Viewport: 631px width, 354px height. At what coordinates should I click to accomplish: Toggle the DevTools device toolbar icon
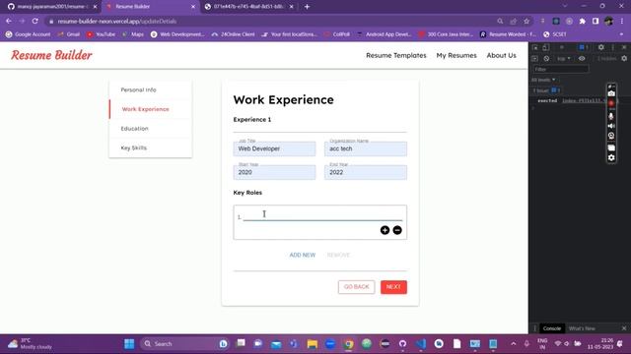545,47
